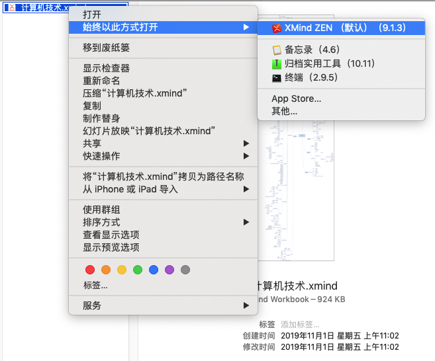Viewport: 435px width, 361px height.
Task: Apply the yellow tag color
Action: (x=122, y=270)
